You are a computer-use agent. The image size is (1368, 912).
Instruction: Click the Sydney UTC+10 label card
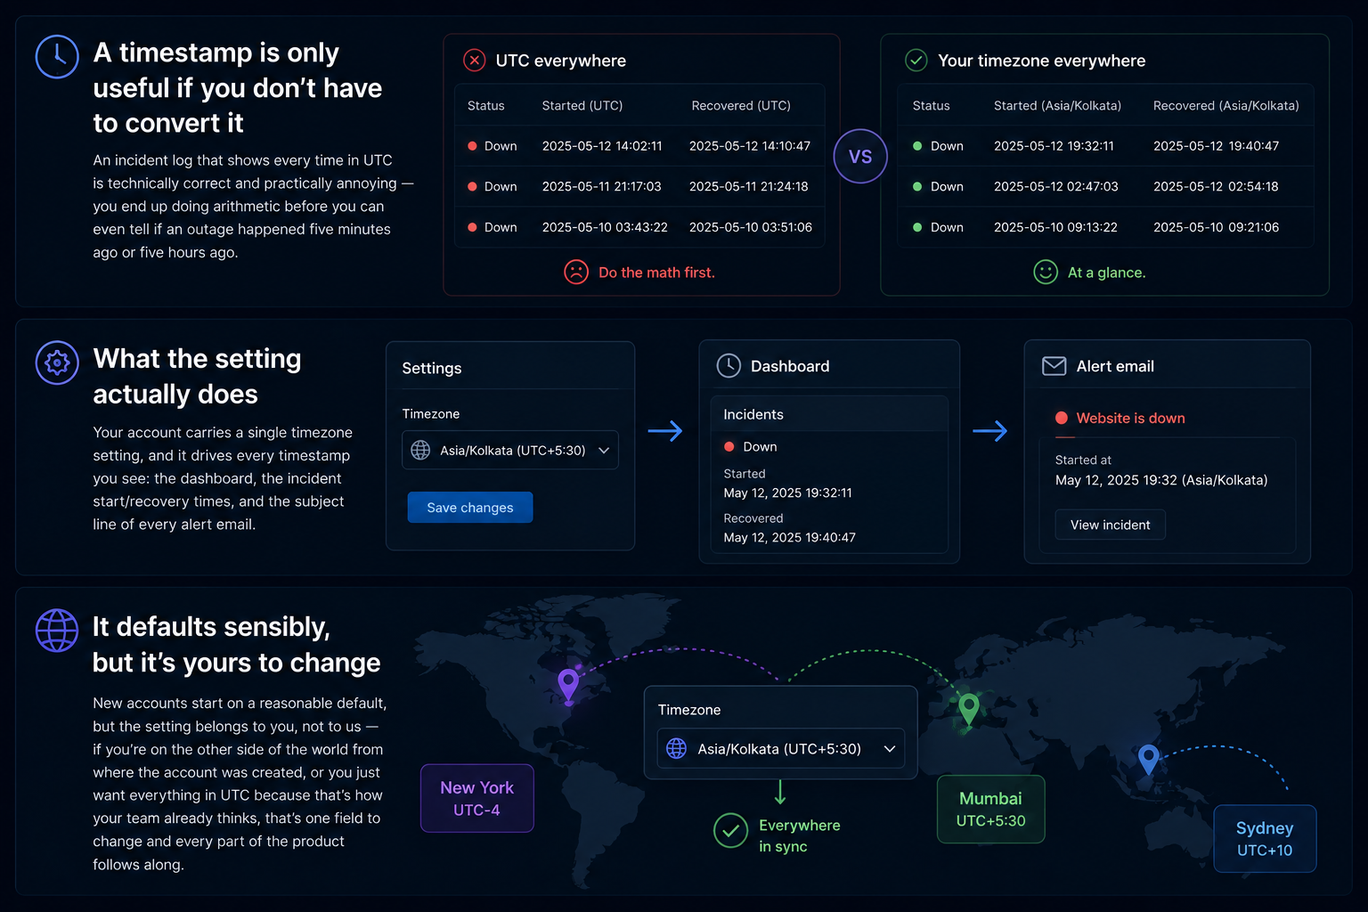[x=1265, y=838]
